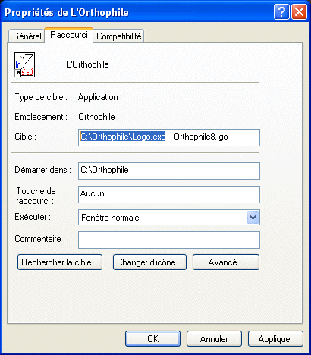The image size is (311, 355).
Task: Expand the Exécuter dropdown arrow
Action: point(253,218)
